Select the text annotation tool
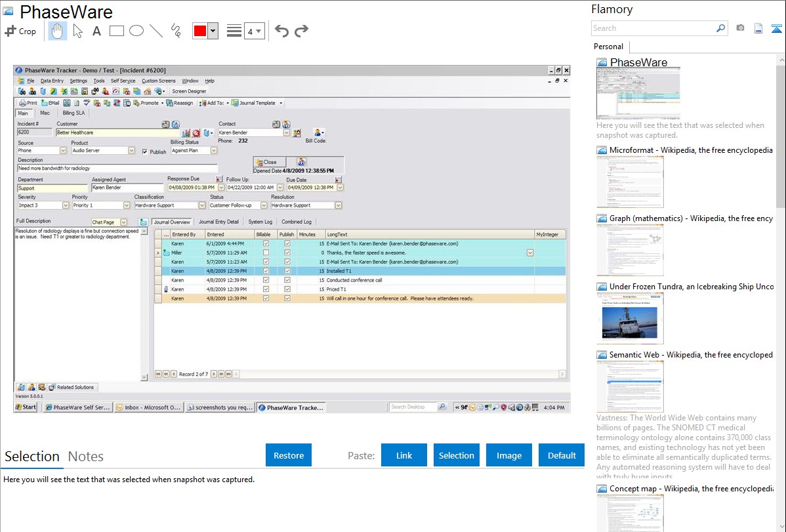This screenshot has width=786, height=532. pyautogui.click(x=96, y=31)
